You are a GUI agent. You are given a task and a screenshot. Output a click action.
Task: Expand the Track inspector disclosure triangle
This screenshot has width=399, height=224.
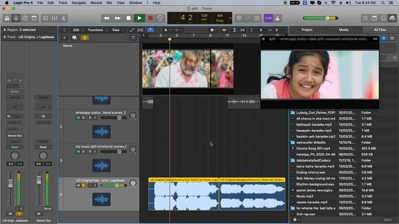pos(4,37)
